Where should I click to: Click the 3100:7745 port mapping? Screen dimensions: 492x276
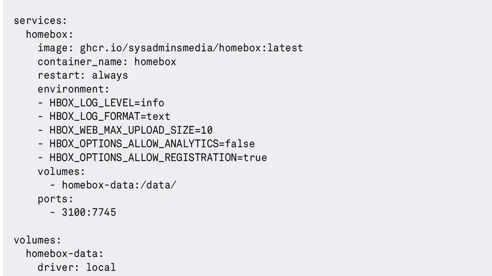[x=89, y=212]
